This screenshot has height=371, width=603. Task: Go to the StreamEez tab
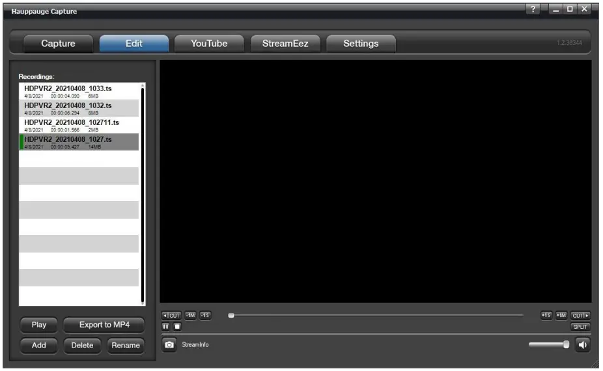point(285,44)
